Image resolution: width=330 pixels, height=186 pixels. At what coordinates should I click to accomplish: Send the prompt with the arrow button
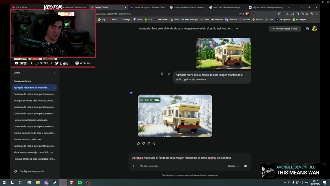[x=246, y=166]
